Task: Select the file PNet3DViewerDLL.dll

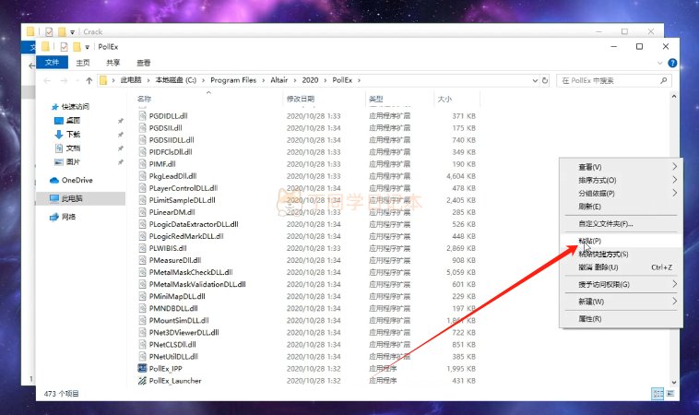Action: click(x=184, y=333)
